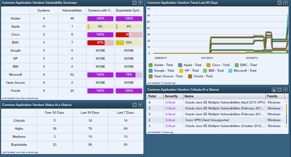
Task: Click the Adobe - Total legend color swatch
Action: 150,65
